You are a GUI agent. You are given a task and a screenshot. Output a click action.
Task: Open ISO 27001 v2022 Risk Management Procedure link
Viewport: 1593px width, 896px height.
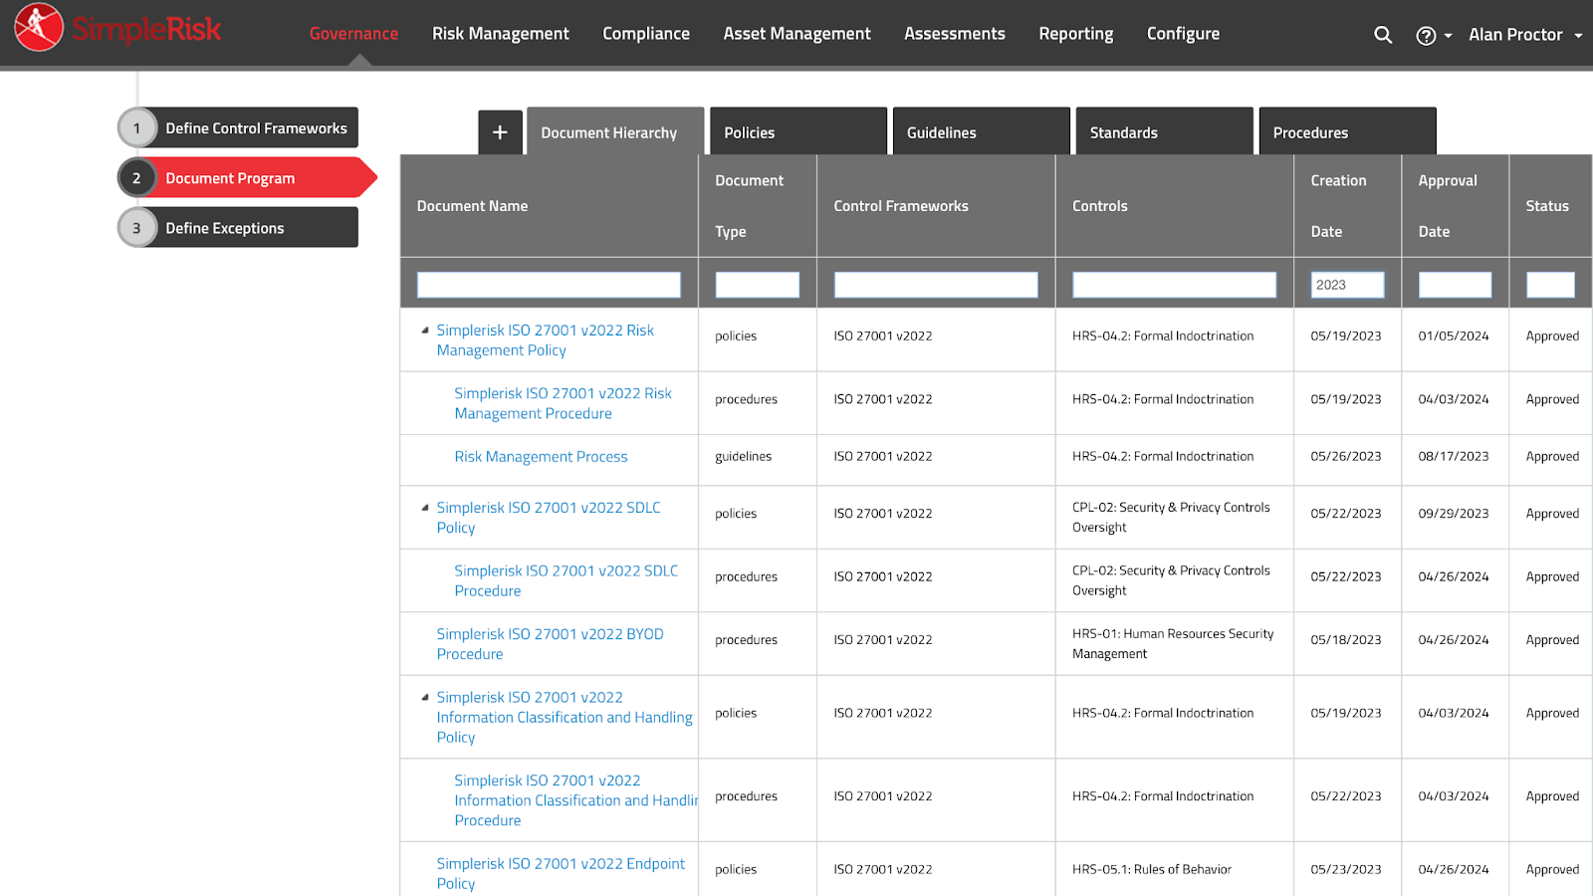(564, 403)
